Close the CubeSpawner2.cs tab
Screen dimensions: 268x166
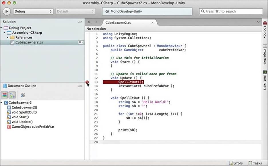pos(152,23)
